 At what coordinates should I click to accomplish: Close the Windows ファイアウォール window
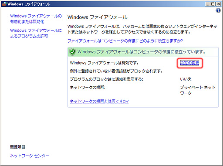pyautogui.click(x=218, y=4)
